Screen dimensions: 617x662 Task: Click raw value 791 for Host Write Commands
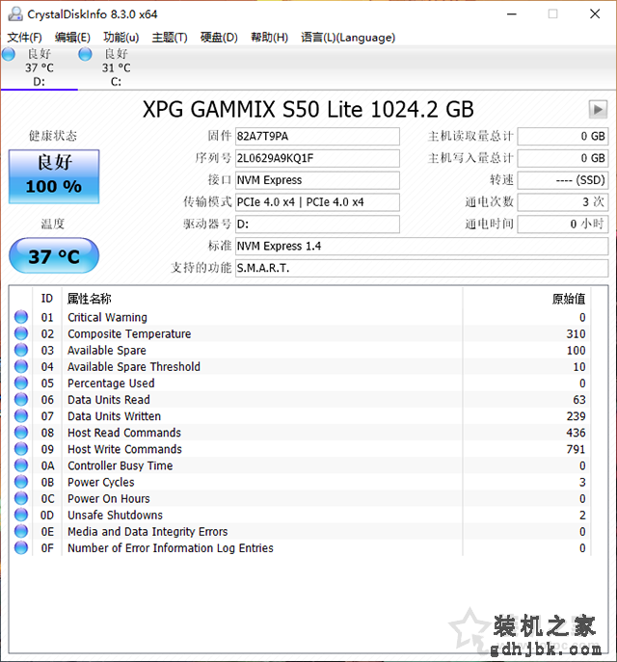coord(576,449)
